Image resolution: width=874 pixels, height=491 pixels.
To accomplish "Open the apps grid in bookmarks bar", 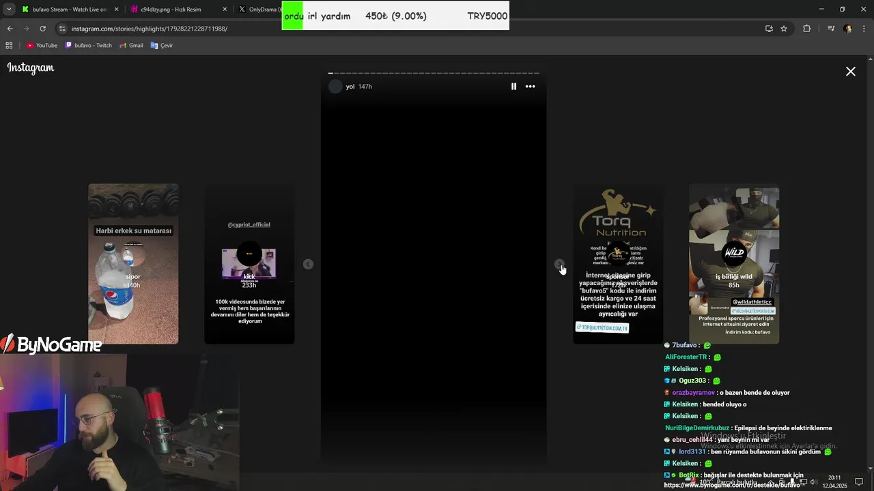I will click(9, 46).
